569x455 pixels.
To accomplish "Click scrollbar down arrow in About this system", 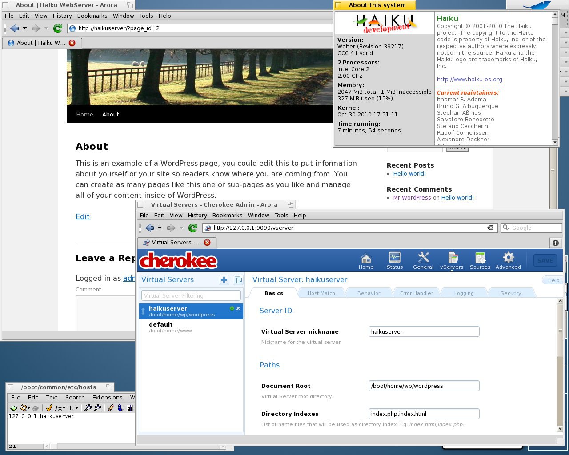I will coord(555,142).
